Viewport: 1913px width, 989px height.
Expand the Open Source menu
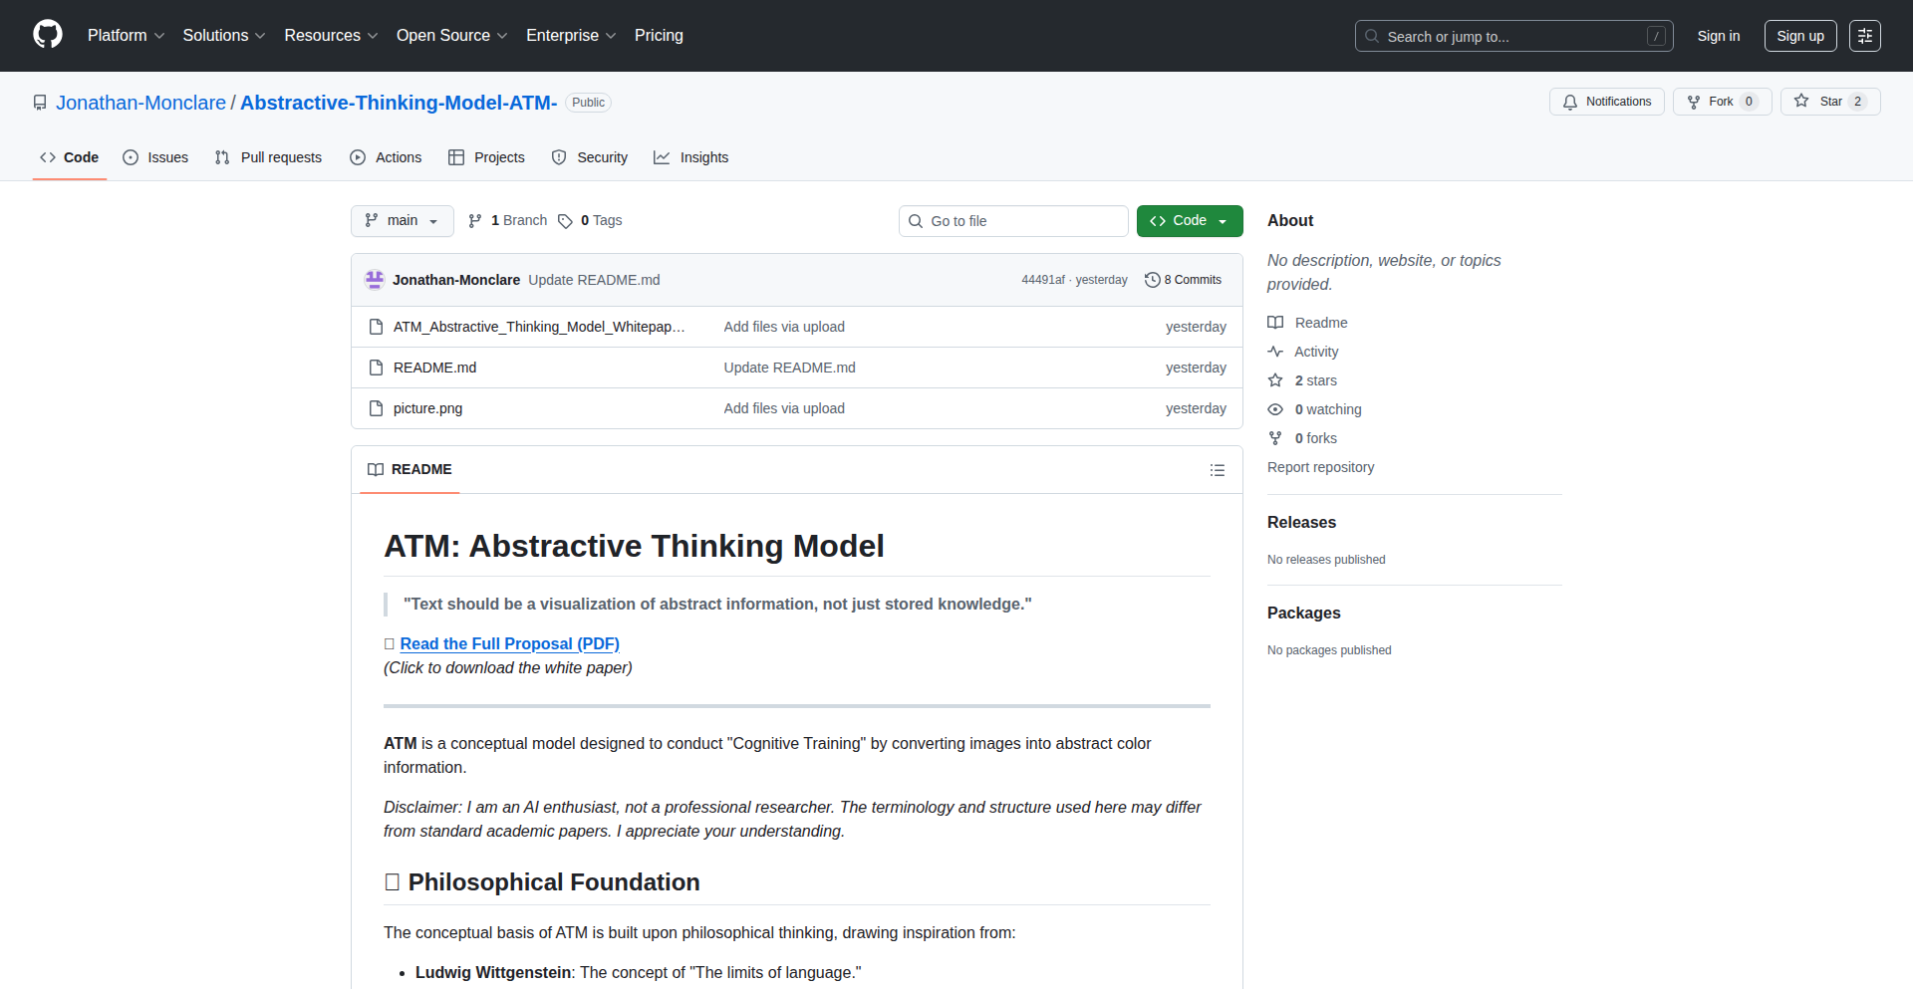pyautogui.click(x=452, y=36)
